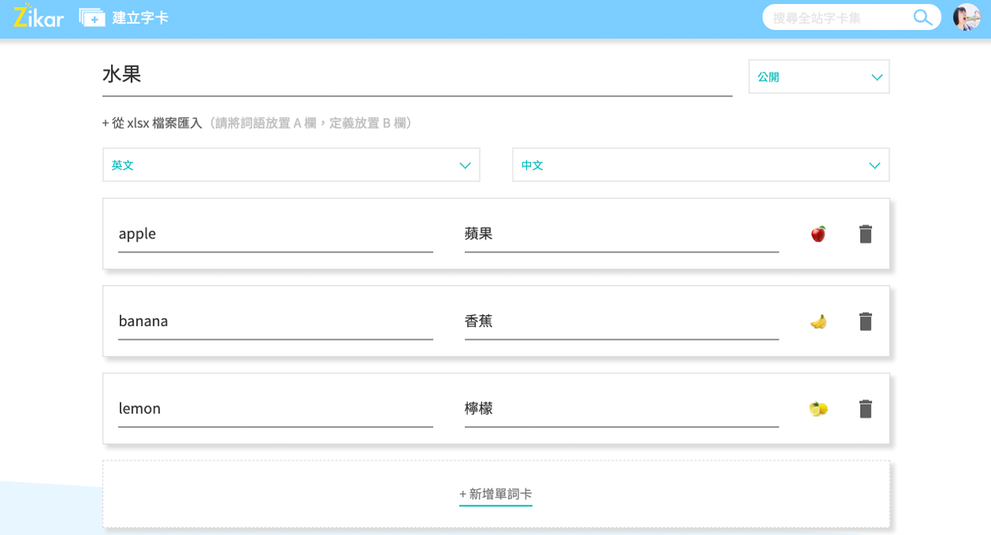991x535 pixels.
Task: Edit the banana term field
Action: (x=276, y=321)
